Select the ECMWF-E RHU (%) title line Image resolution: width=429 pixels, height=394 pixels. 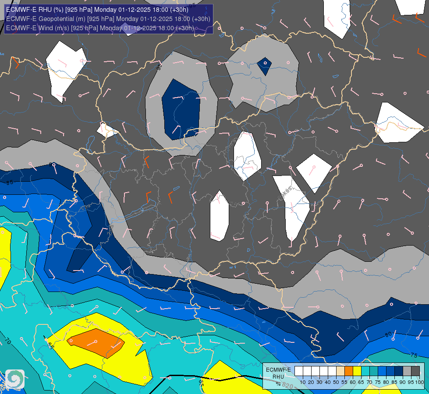click(97, 10)
